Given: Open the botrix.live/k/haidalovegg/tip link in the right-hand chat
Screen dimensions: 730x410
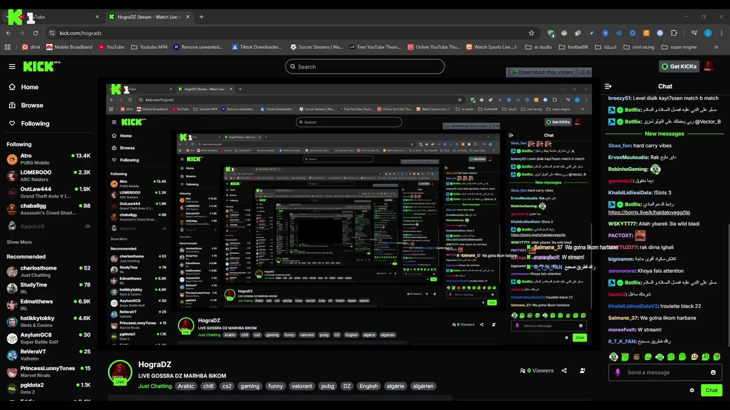Looking at the screenshot, I should coord(649,212).
